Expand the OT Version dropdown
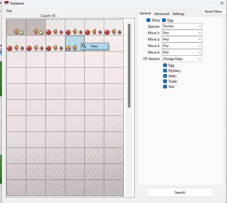This screenshot has height=203, width=227. point(182,59)
